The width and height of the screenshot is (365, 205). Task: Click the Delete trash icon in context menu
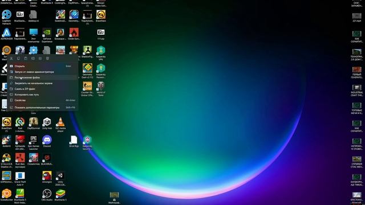(47, 58)
